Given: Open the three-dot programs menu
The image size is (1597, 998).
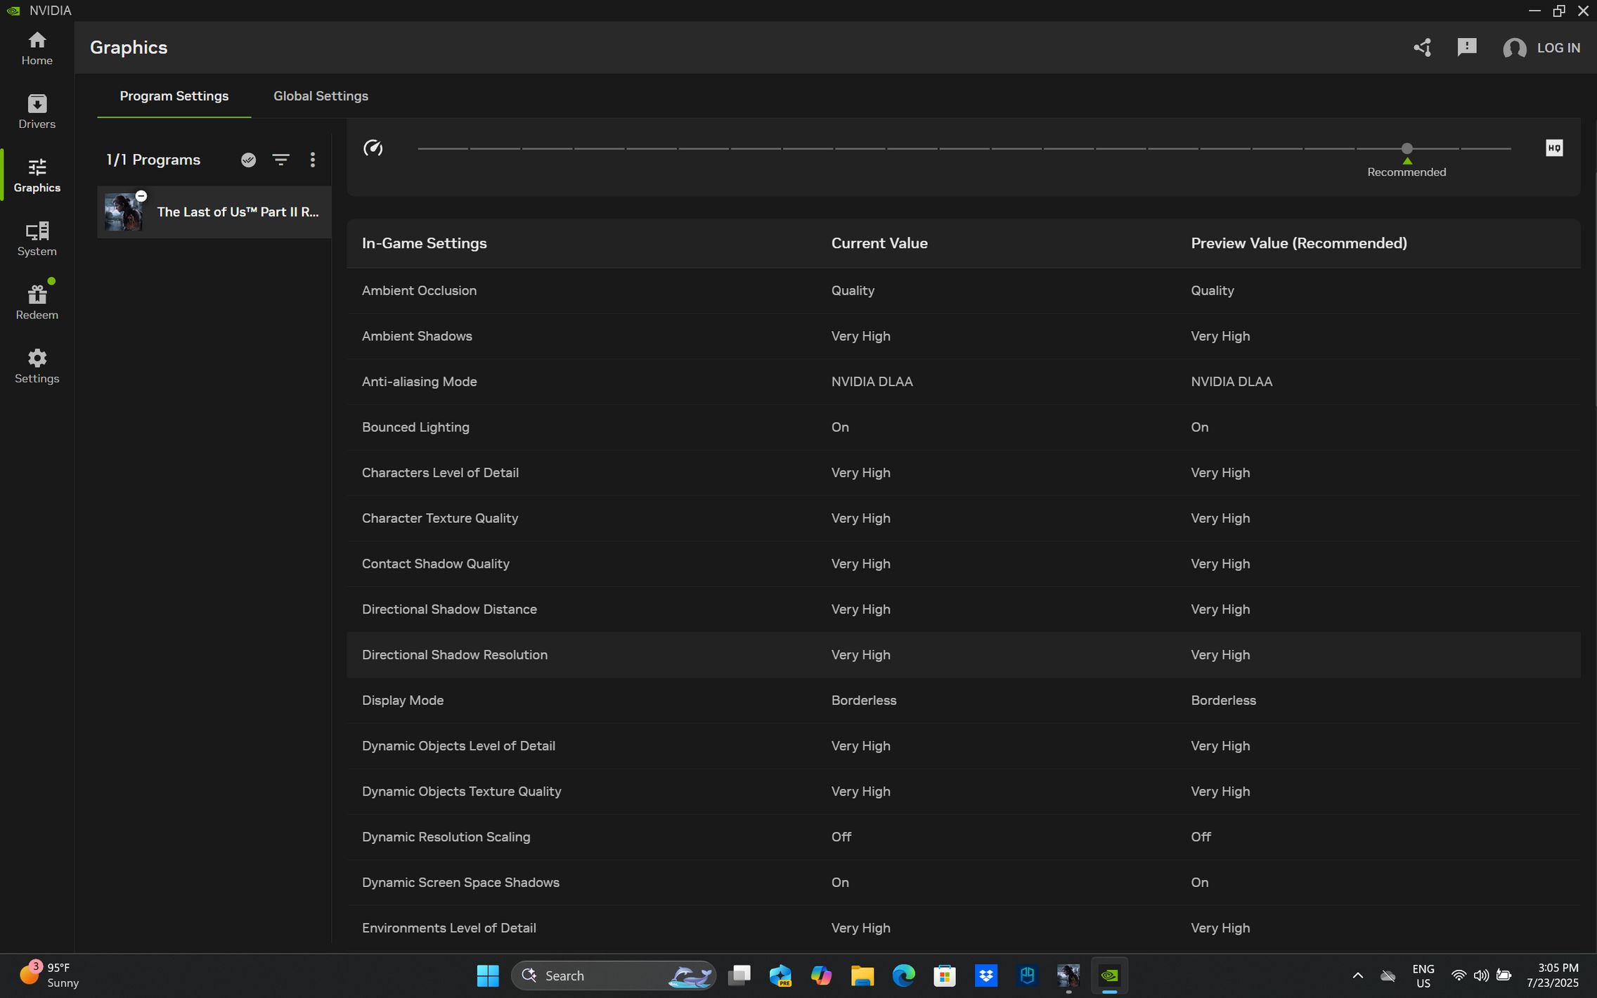Looking at the screenshot, I should (x=313, y=160).
